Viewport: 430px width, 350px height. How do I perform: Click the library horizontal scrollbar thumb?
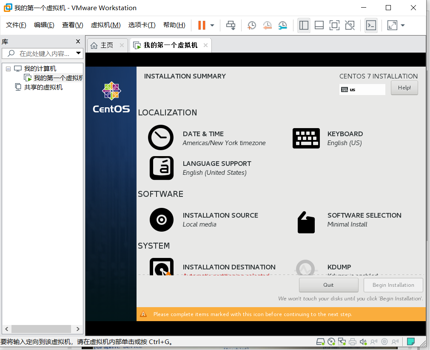pyautogui.click(x=41, y=329)
